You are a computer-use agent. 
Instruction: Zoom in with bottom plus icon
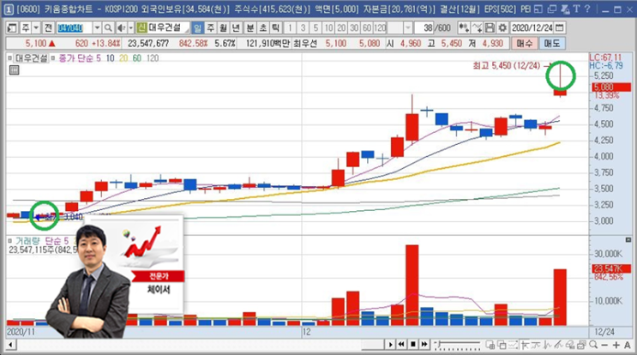[616, 345]
